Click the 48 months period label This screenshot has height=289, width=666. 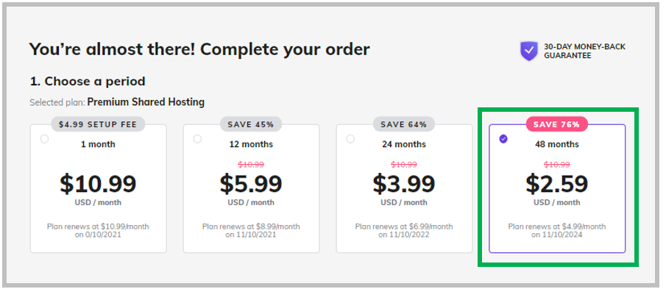coord(557,144)
